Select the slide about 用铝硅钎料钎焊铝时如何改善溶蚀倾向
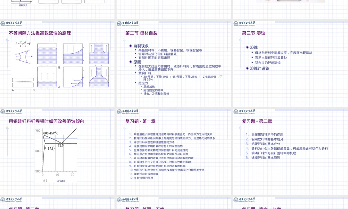348x209 pixels. tap(57, 152)
